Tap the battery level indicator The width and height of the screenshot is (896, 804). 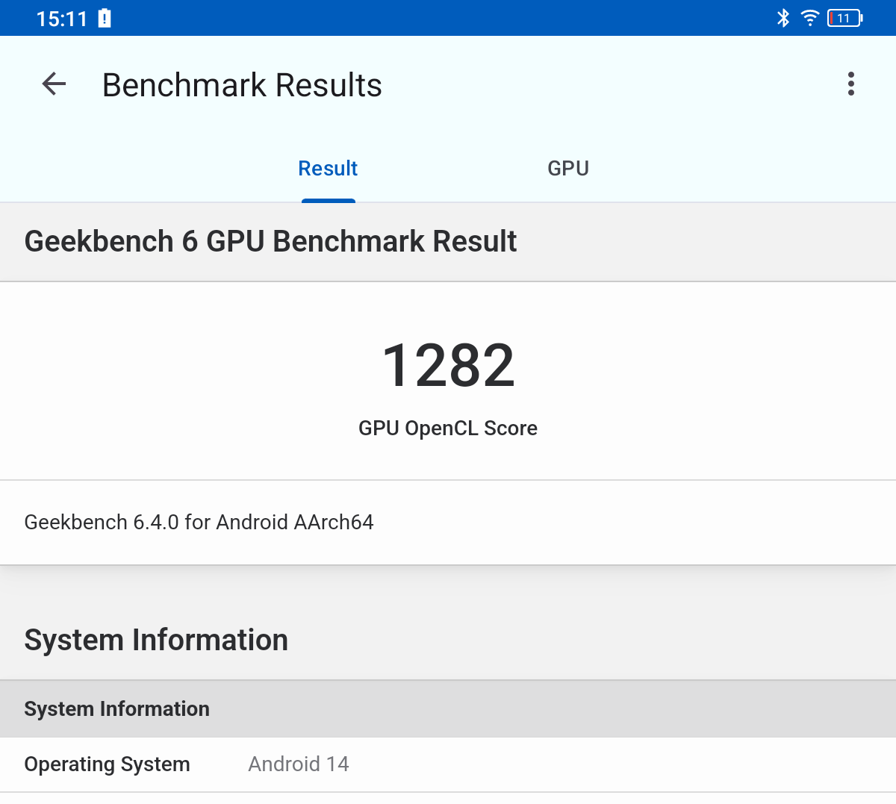pyautogui.click(x=844, y=18)
